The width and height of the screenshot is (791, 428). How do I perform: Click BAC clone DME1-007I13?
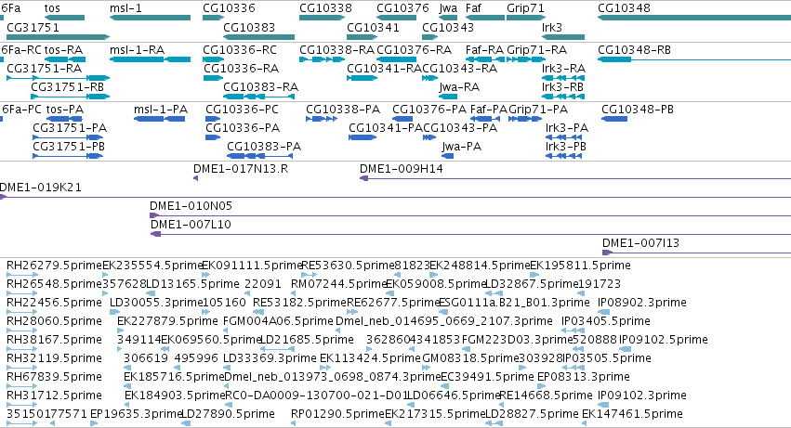697,253
